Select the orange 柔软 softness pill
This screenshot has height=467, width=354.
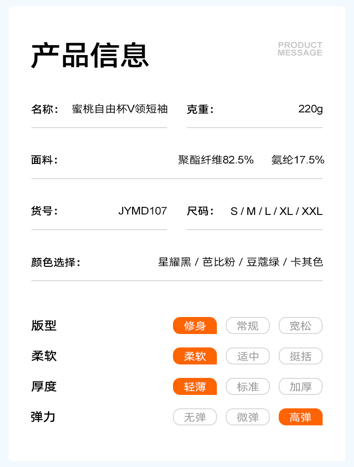pyautogui.click(x=195, y=356)
